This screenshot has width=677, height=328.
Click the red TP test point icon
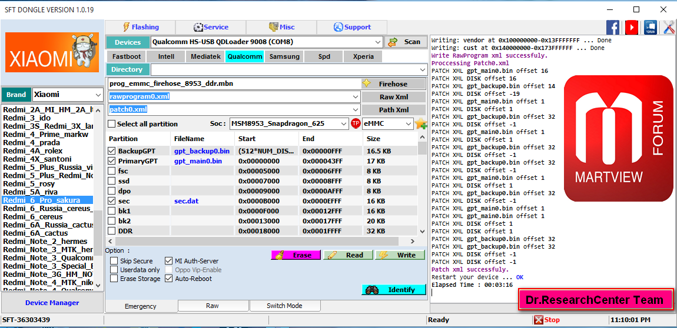(x=356, y=123)
